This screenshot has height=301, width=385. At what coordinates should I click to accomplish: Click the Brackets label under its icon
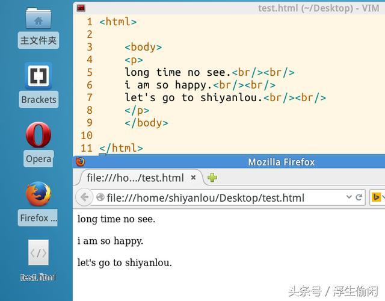(x=38, y=99)
